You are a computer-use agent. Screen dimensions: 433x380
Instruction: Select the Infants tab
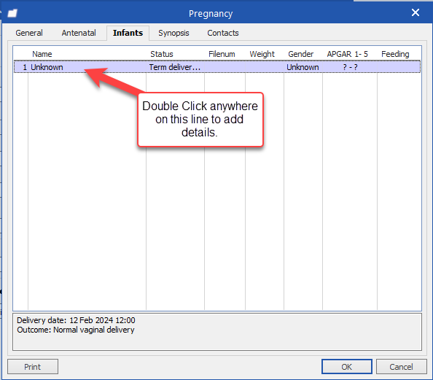(x=128, y=33)
